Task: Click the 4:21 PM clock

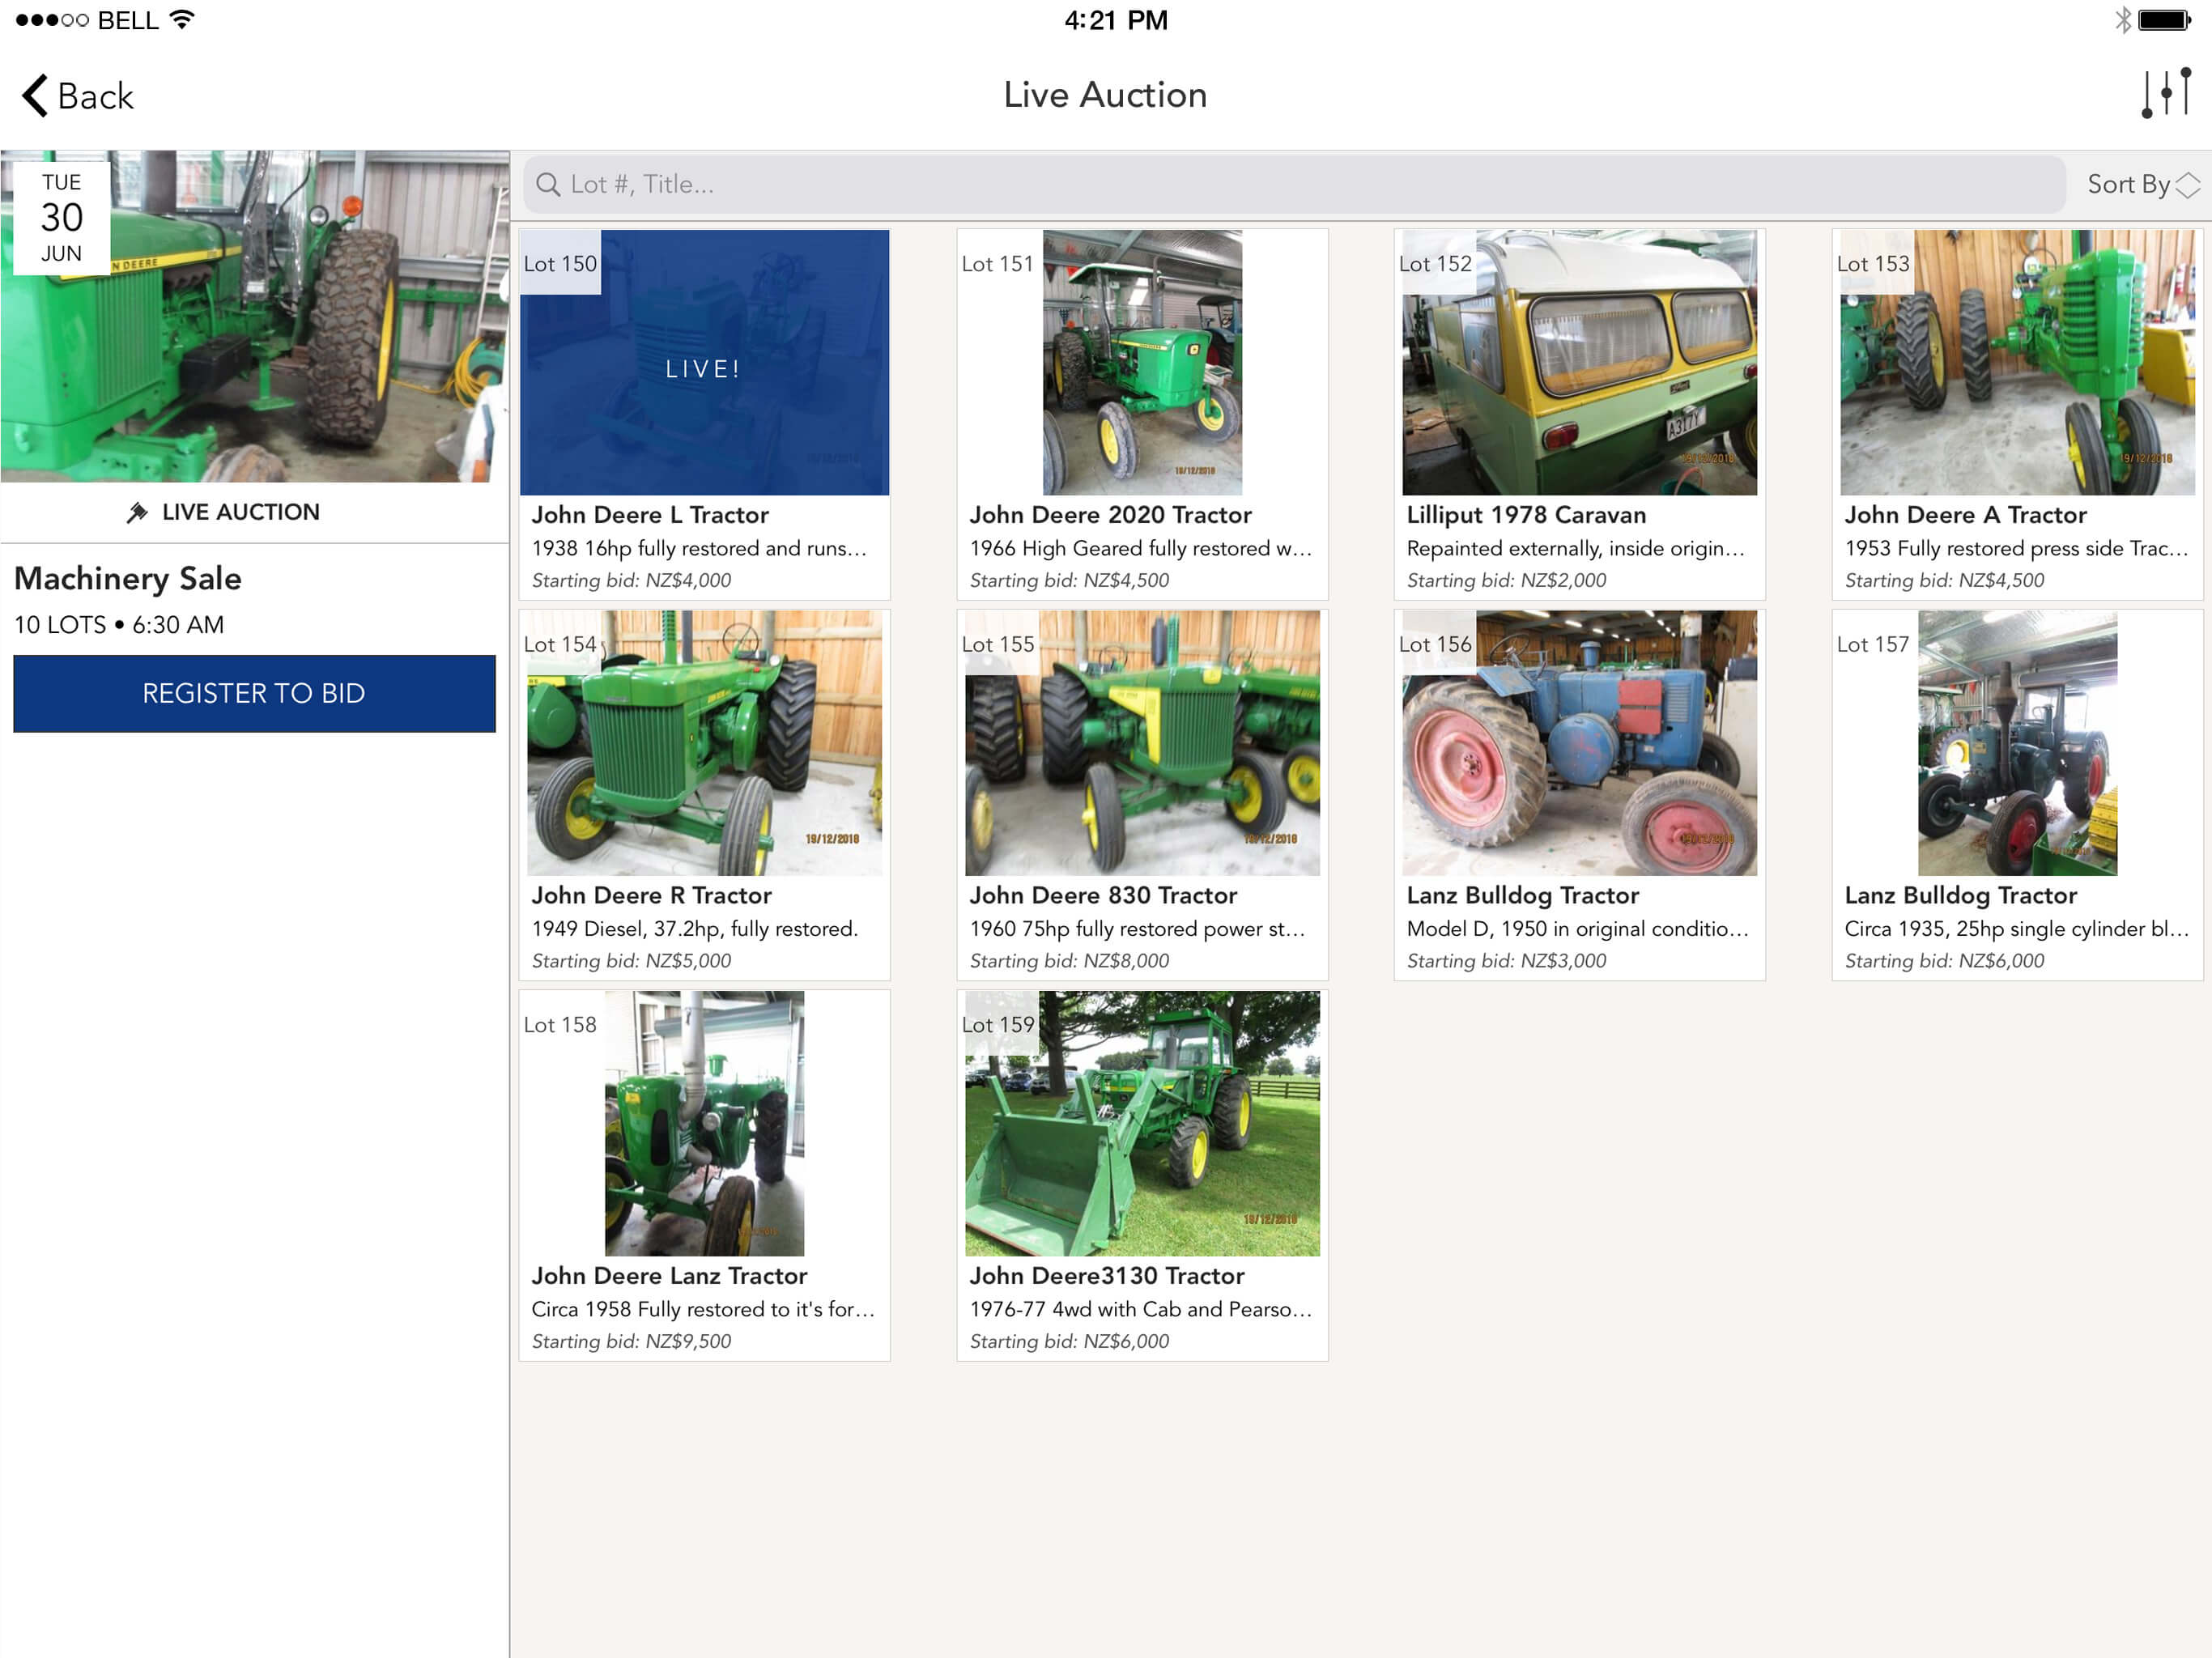Action: pyautogui.click(x=1115, y=20)
